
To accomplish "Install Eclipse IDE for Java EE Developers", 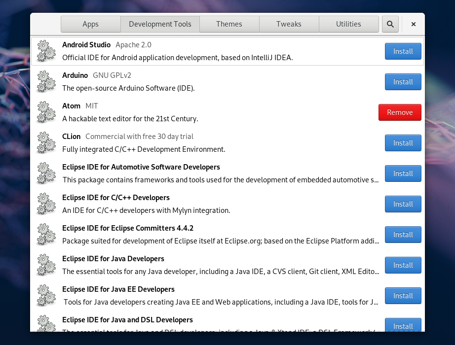I will pos(403,295).
